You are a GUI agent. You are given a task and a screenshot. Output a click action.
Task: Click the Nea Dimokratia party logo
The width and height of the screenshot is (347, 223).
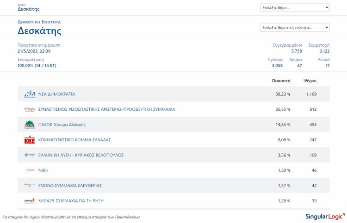[x=30, y=94]
